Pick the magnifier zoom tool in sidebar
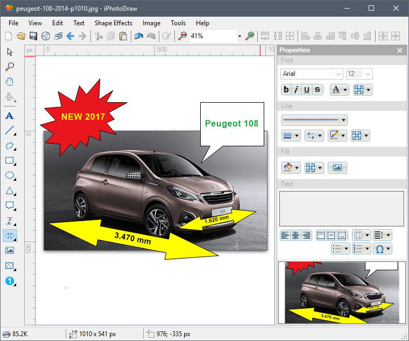Viewport: 409px width, 341px height. (10, 67)
